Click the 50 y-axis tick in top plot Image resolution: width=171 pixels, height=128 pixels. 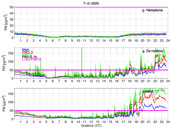(x=11, y=7)
